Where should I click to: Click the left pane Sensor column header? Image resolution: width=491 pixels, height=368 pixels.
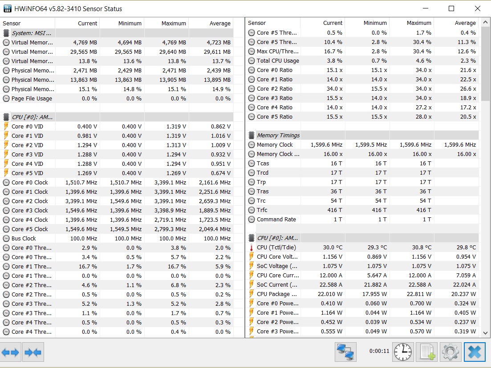pos(28,23)
